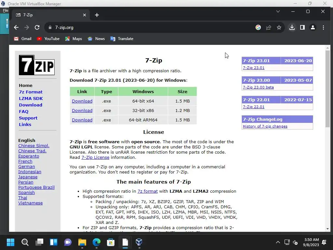Open the Home sidebar item
Viewport: 333px width, 250px height.
[25, 86]
